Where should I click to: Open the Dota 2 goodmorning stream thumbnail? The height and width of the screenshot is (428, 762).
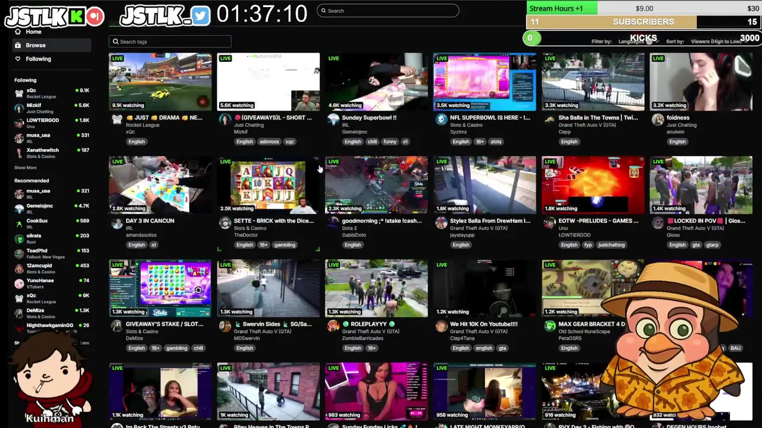pos(376,185)
